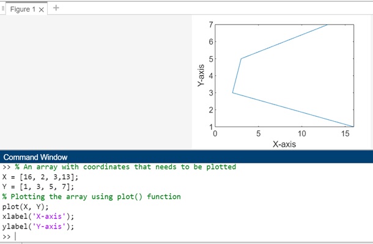Click the x-axis tick label 15
The height and width of the screenshot is (244, 373).
345,134
